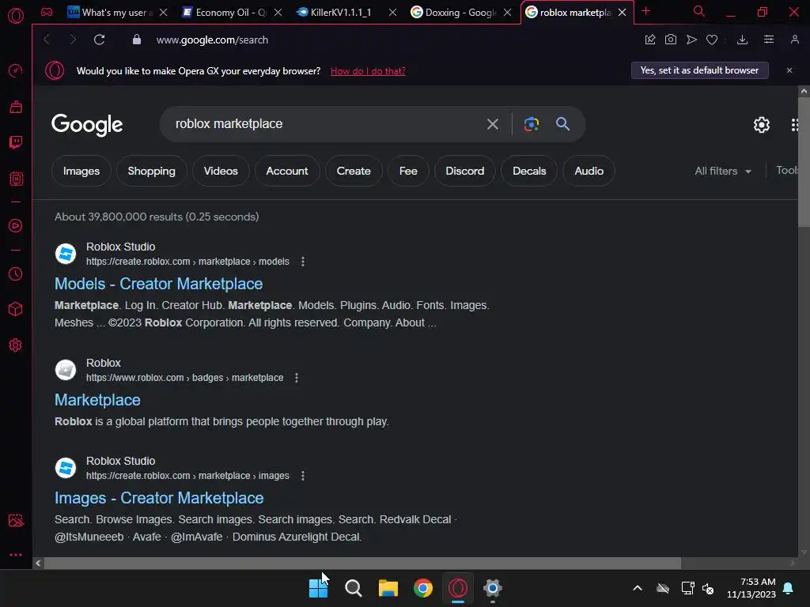Clear the search query with X

(493, 124)
